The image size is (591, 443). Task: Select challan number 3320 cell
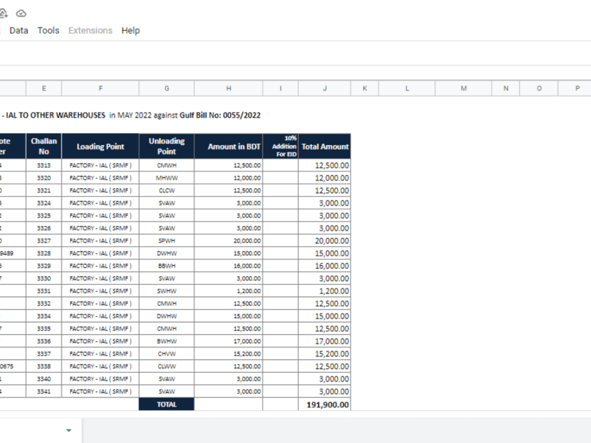pyautogui.click(x=44, y=178)
